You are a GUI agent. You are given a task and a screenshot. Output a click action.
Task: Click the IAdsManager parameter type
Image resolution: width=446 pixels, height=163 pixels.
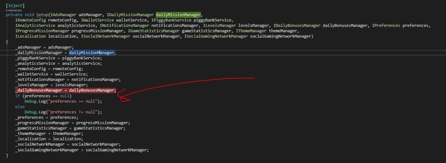pos(64,15)
